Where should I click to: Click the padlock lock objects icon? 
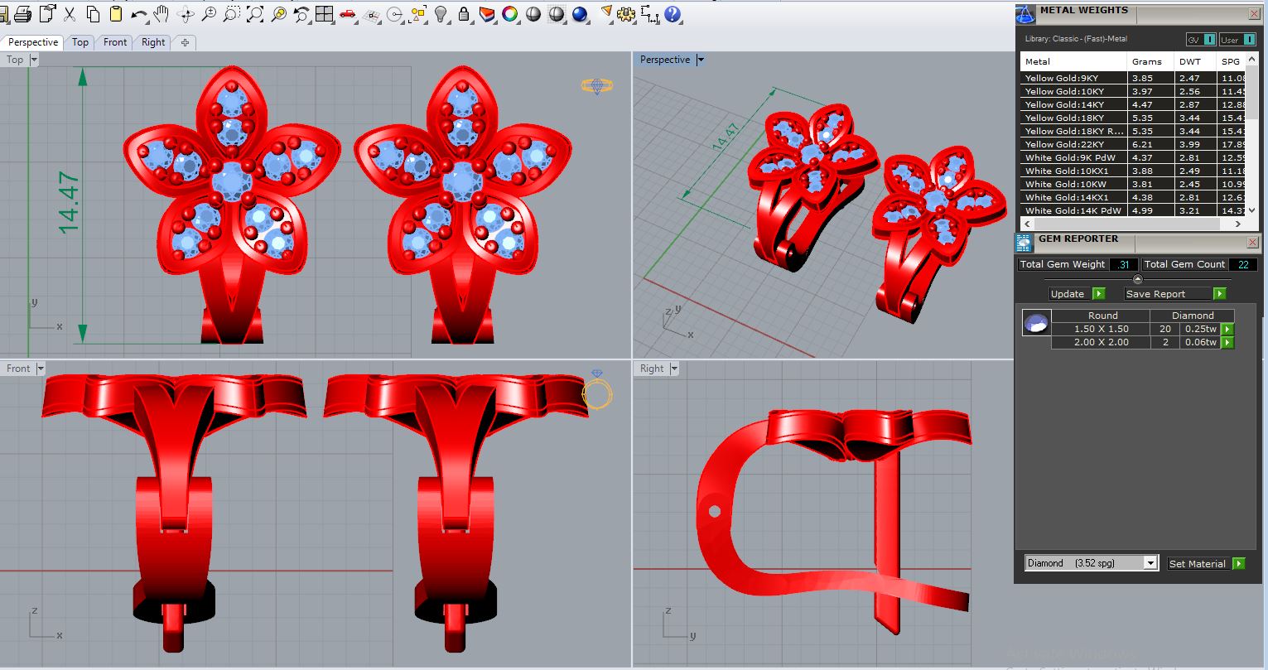point(464,14)
